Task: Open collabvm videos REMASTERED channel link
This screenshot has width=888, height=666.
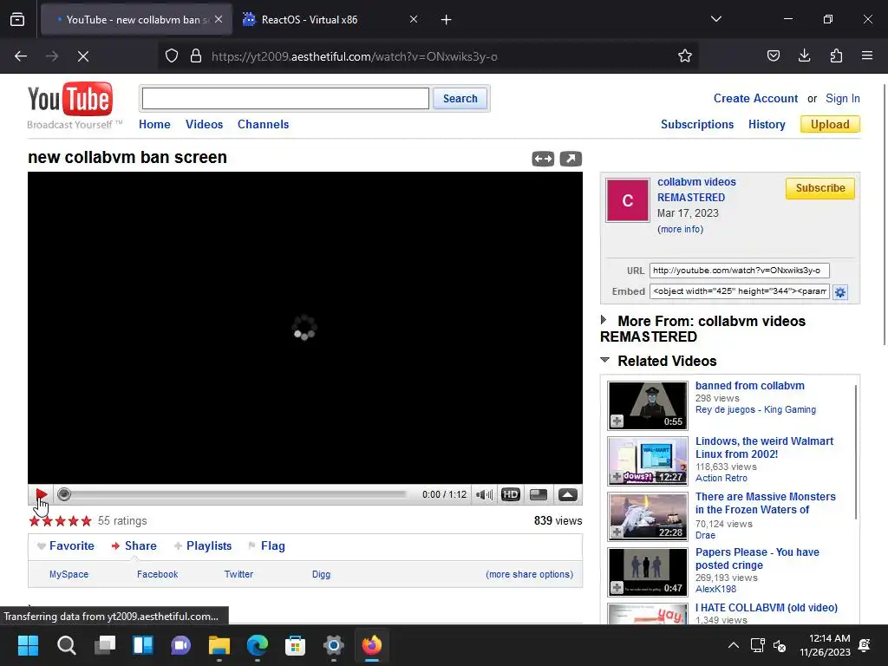Action: point(696,190)
